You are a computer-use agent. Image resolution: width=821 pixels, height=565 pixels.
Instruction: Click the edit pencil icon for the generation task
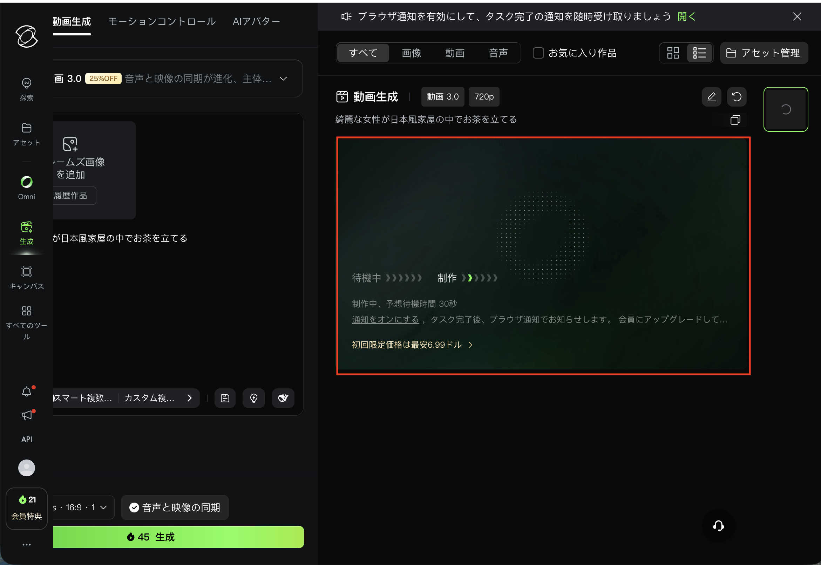coord(711,97)
